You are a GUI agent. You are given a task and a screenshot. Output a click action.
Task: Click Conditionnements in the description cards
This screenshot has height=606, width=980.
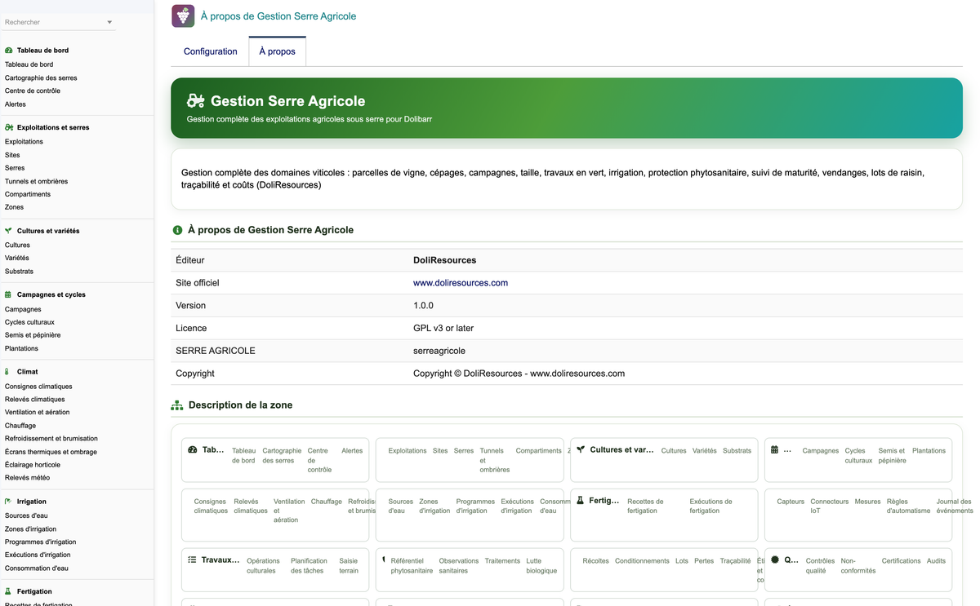pyautogui.click(x=642, y=561)
